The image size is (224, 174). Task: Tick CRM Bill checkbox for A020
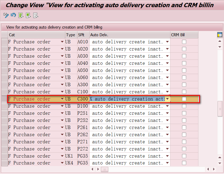click(184, 49)
